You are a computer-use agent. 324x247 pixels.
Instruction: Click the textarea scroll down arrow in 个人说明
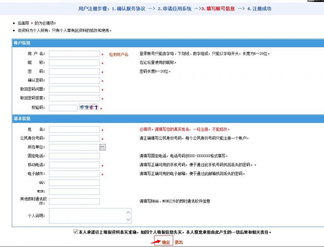(128, 219)
